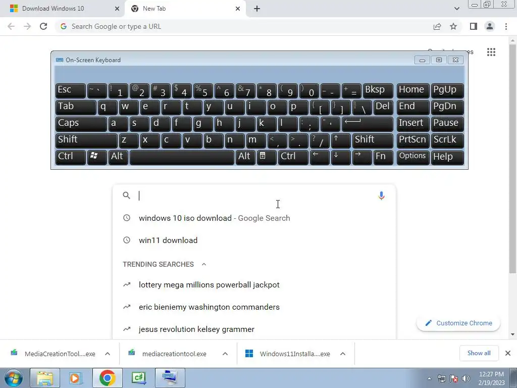Click the share page icon in address bar
The width and height of the screenshot is (517, 388).
tap(437, 26)
